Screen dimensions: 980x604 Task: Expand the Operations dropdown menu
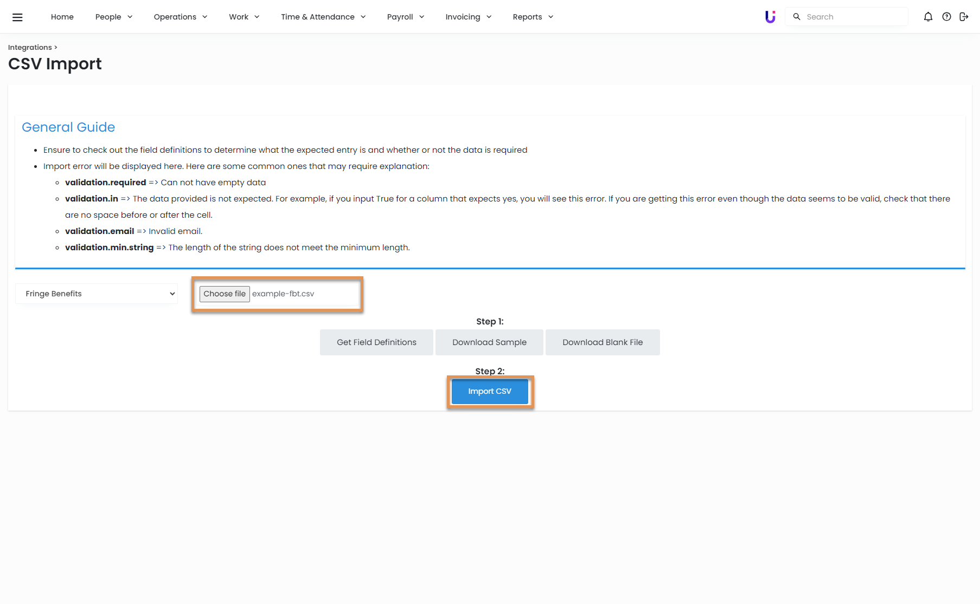tap(181, 17)
